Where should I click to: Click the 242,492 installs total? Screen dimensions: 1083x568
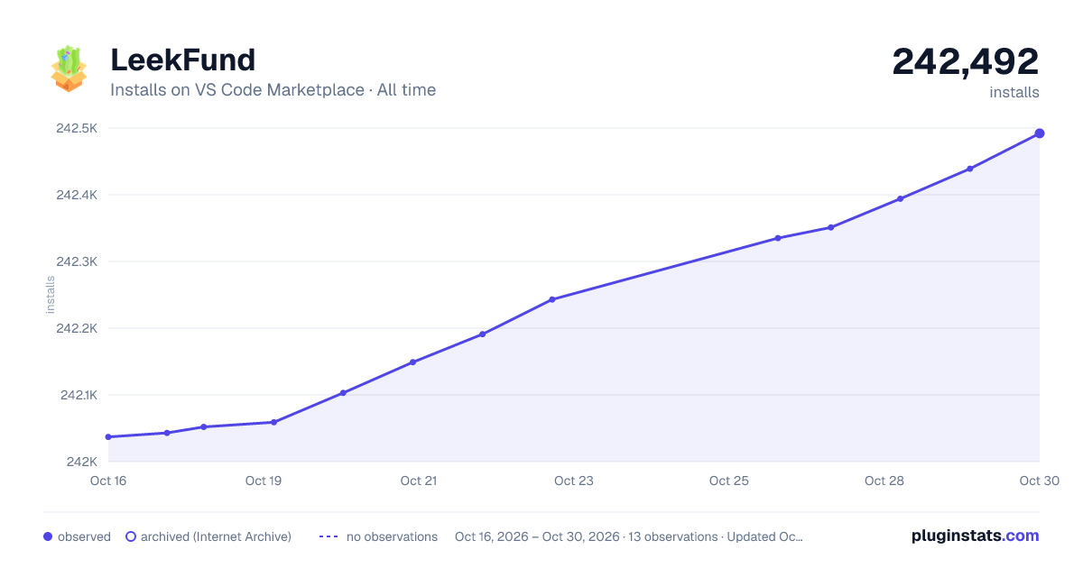tap(966, 61)
